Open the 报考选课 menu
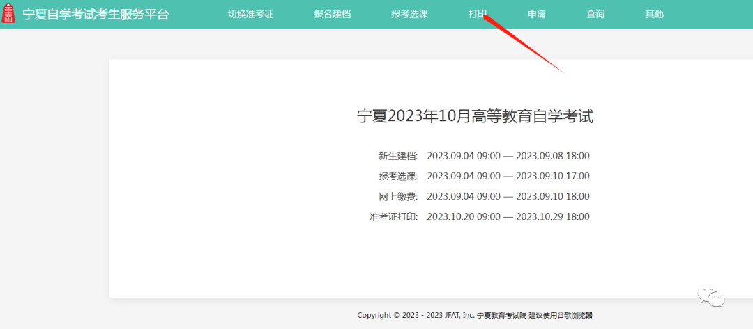The image size is (753, 329). tap(410, 15)
